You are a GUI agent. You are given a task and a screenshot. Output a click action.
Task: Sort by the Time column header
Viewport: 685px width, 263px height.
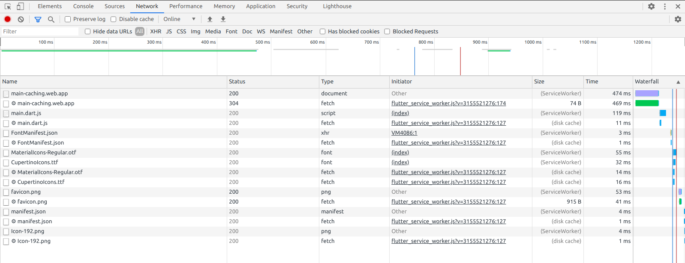tap(608, 82)
